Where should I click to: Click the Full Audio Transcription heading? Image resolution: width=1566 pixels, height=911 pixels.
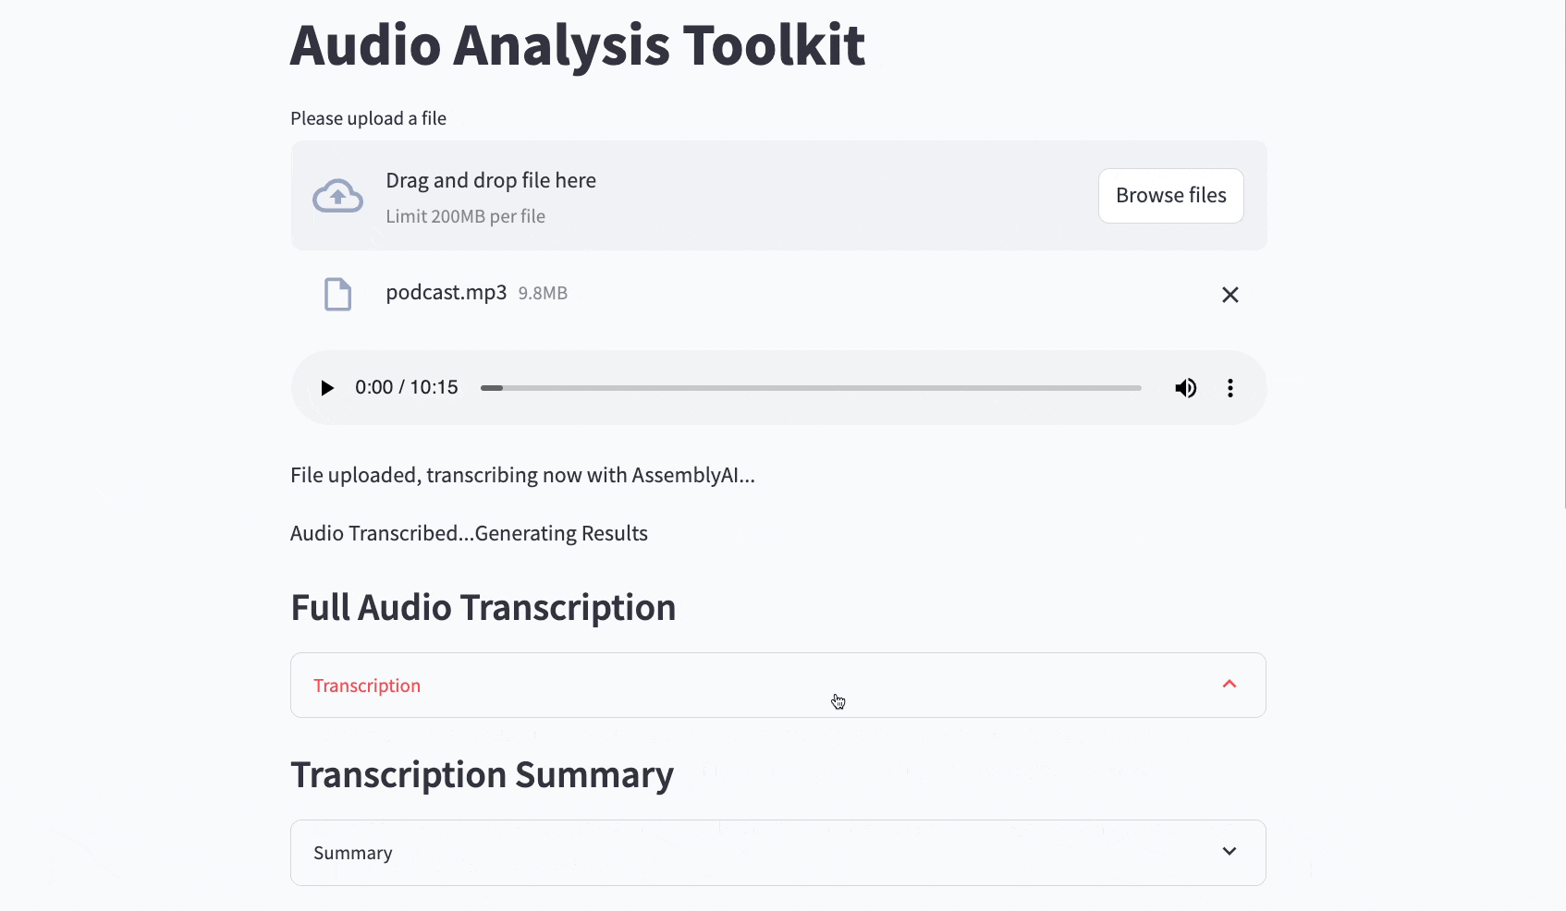(x=483, y=607)
